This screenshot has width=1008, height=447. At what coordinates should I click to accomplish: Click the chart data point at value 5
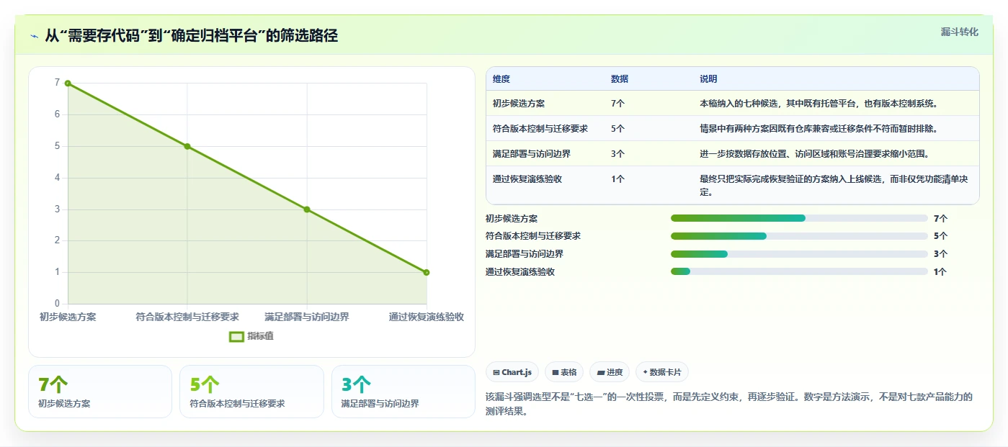point(187,146)
